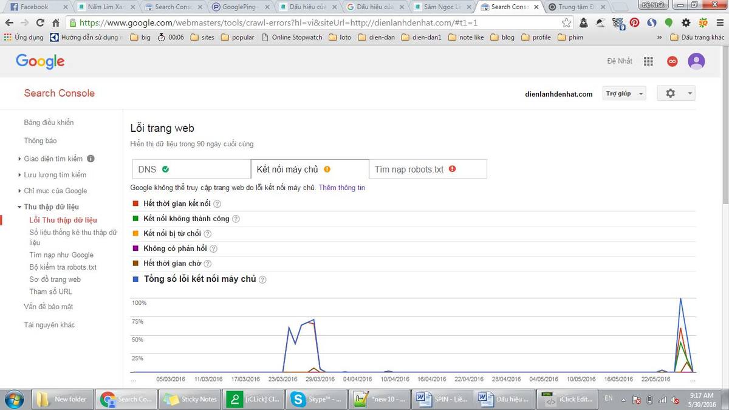Open Bộ kiểm tra robots.txt in sidebar

63,267
